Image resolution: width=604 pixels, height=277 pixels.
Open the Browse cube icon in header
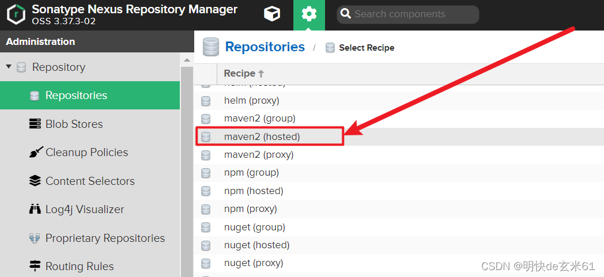tap(272, 14)
